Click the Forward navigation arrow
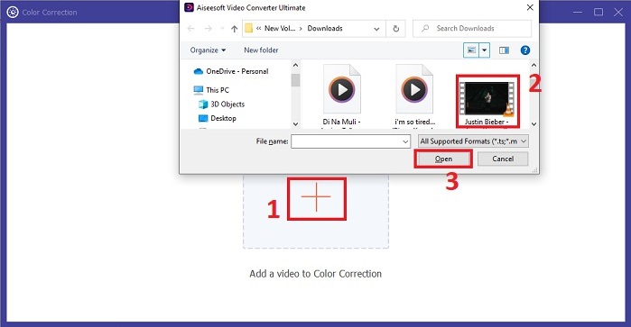The height and width of the screenshot is (327, 631). coord(208,29)
